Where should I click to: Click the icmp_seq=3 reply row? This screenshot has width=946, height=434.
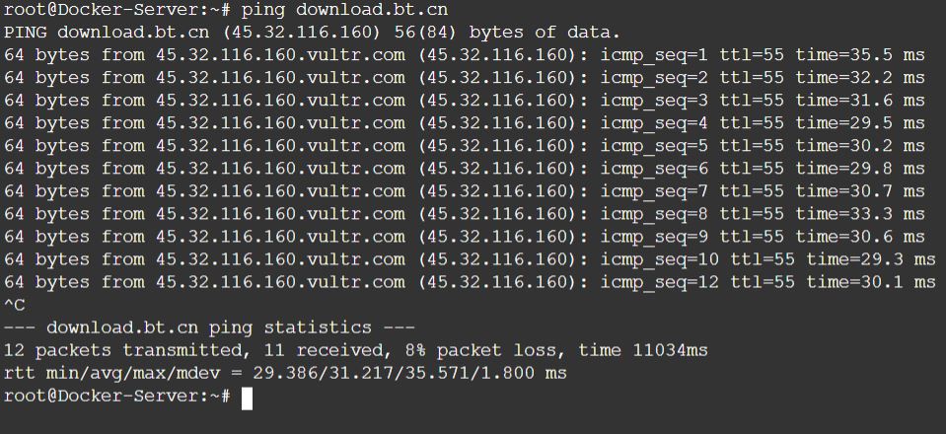[464, 100]
